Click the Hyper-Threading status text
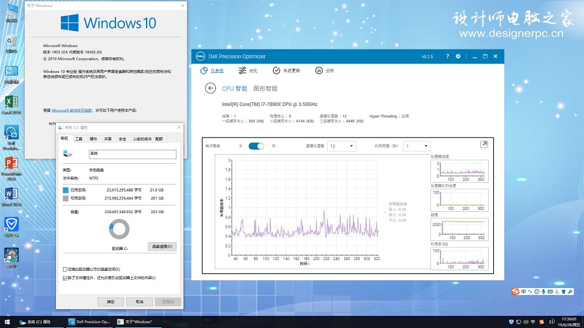 (x=389, y=116)
